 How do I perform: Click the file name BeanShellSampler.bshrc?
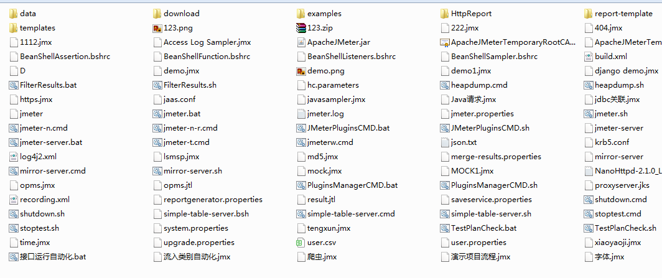point(495,57)
